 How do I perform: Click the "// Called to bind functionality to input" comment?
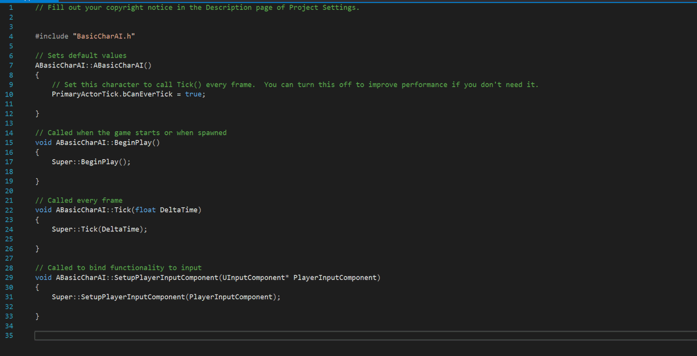tap(118, 268)
